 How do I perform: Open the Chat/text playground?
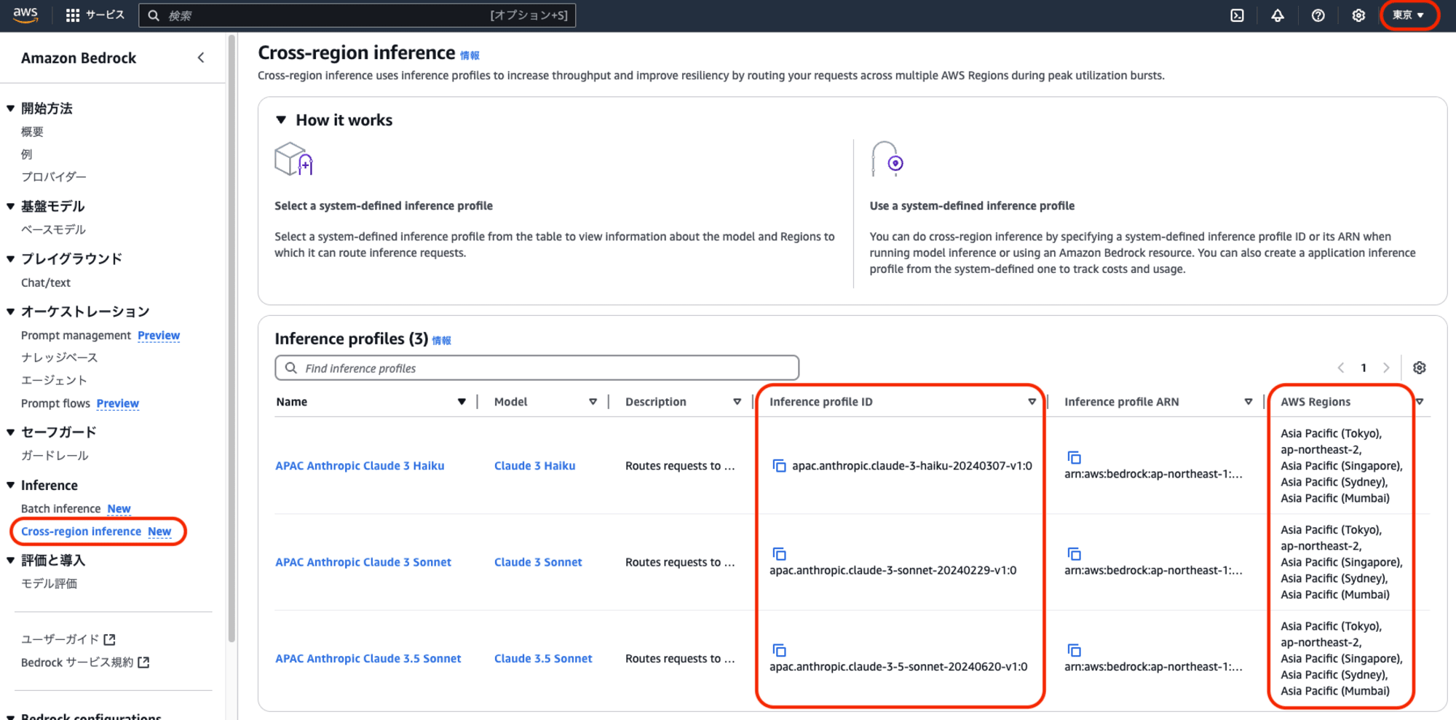(46, 282)
